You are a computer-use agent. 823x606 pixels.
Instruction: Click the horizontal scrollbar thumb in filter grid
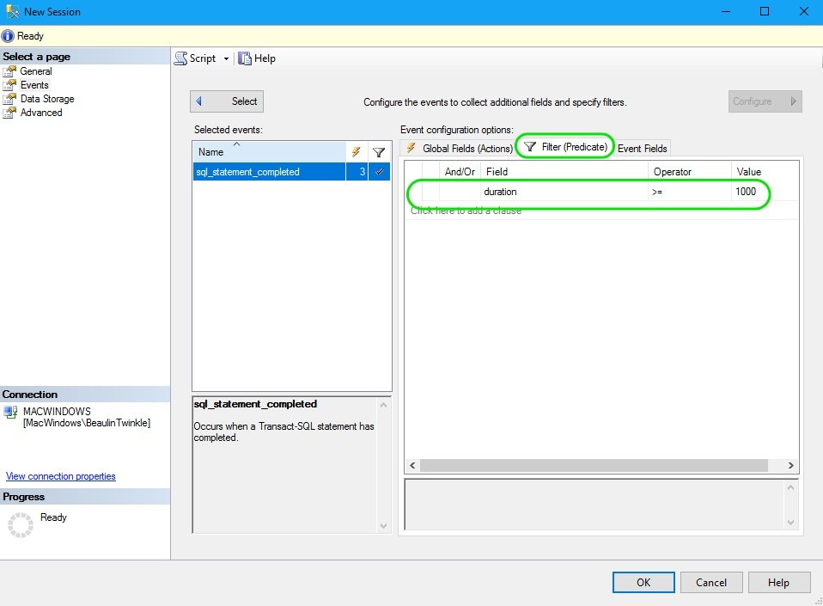coord(594,465)
